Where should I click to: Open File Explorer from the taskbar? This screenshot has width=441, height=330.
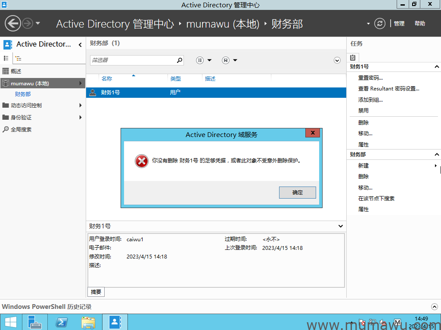pyautogui.click(x=88, y=322)
